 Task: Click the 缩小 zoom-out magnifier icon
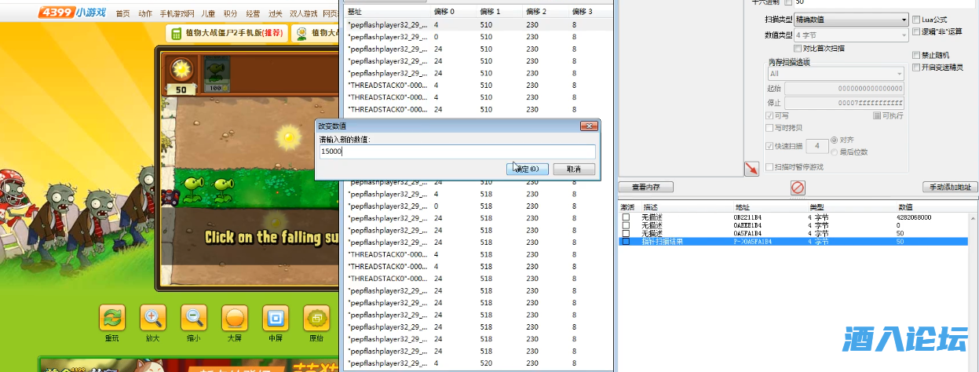point(194,319)
